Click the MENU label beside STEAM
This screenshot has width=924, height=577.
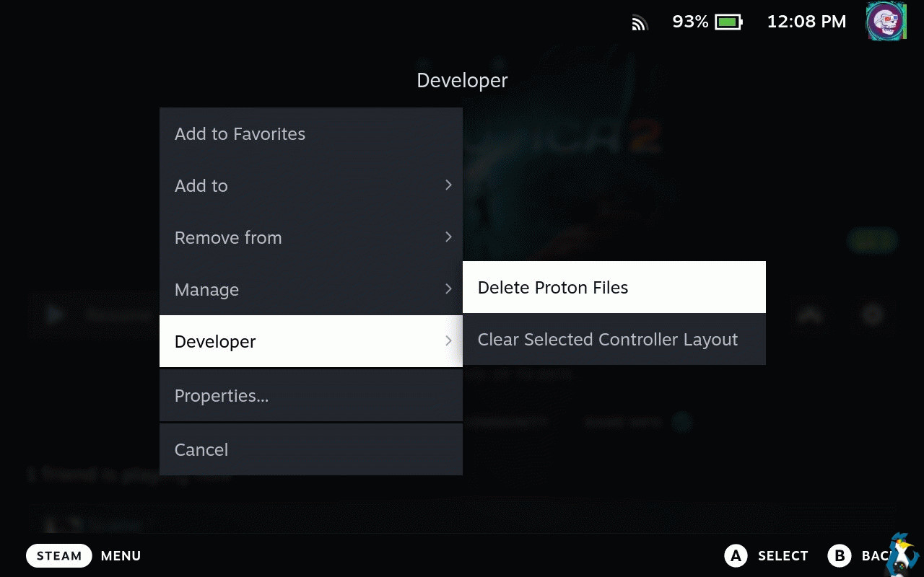pyautogui.click(x=121, y=556)
